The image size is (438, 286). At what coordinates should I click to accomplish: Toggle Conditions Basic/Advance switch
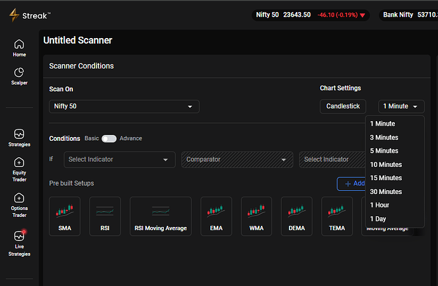tap(109, 139)
